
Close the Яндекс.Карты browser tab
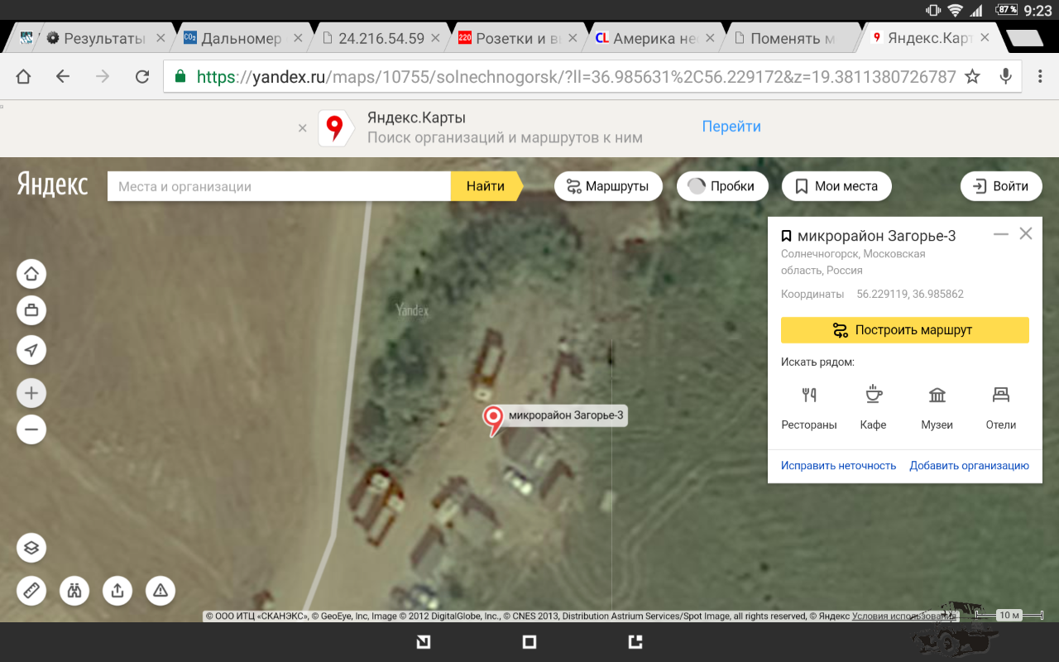click(x=985, y=38)
